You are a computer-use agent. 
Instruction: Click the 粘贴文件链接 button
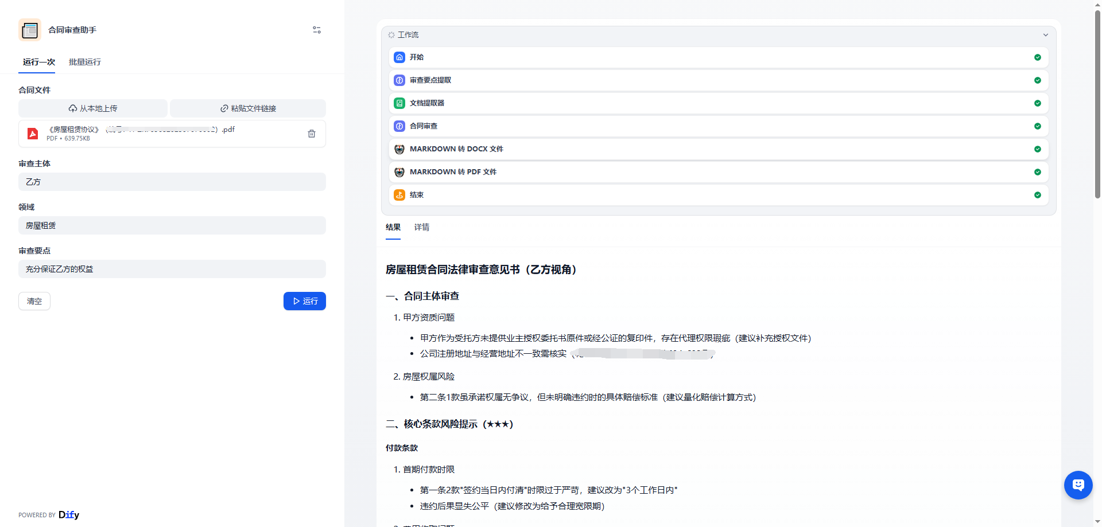[x=248, y=108]
